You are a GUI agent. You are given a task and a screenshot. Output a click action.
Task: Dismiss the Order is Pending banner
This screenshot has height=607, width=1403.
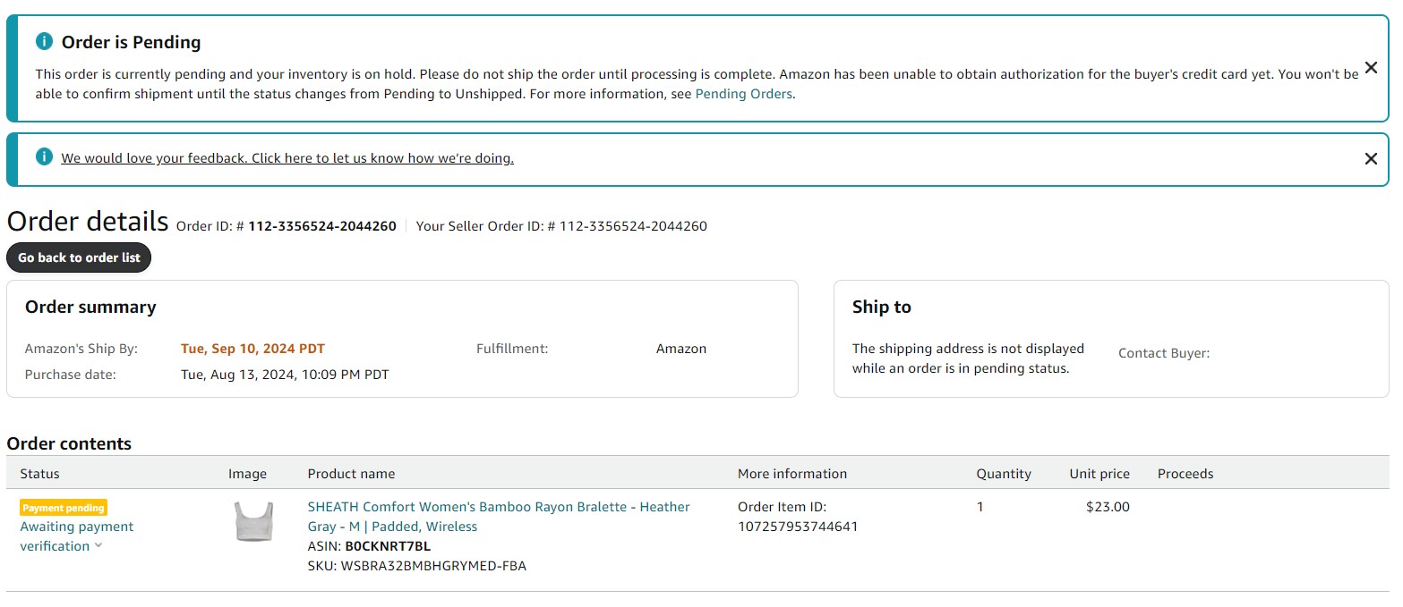[1370, 68]
